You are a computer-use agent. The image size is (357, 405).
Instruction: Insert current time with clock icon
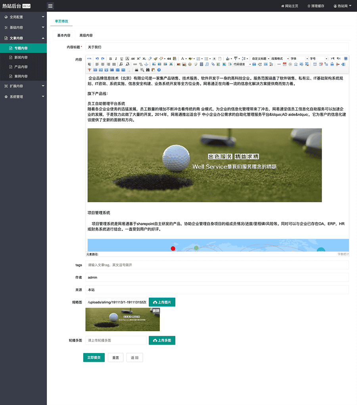point(290,64)
